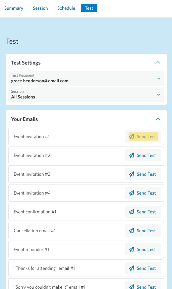Open the Schedule tab

[66, 8]
